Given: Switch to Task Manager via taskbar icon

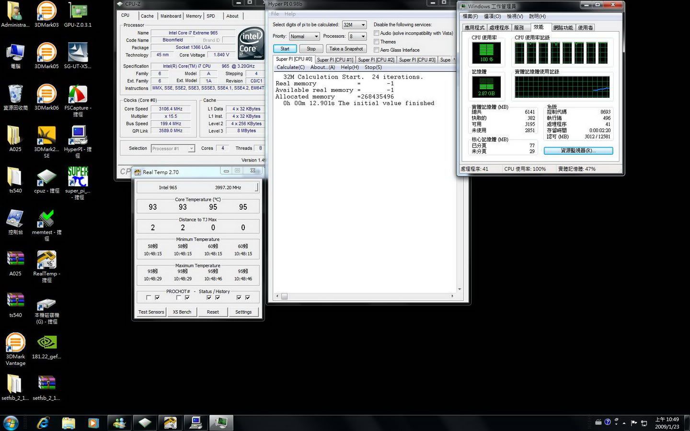Looking at the screenshot, I should point(221,423).
